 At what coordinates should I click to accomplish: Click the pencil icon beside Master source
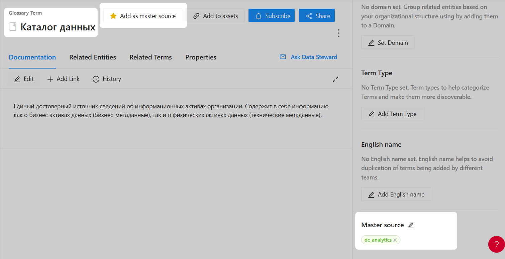(x=411, y=225)
